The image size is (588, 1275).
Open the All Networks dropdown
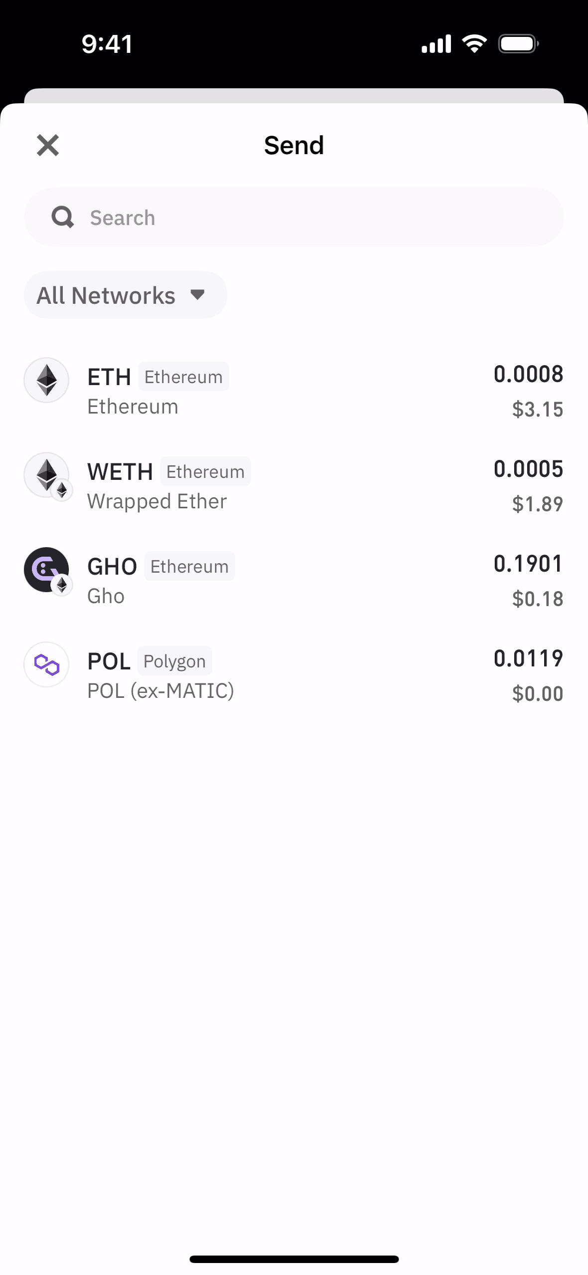tap(125, 295)
